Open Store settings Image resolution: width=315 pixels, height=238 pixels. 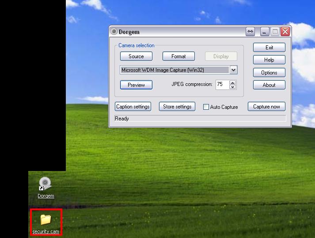(177, 107)
